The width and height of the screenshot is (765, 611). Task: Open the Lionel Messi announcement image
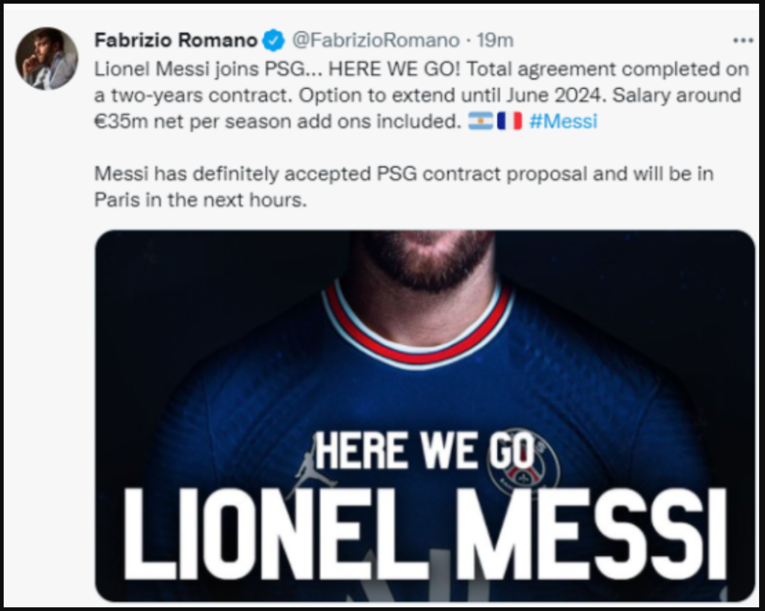(424, 359)
